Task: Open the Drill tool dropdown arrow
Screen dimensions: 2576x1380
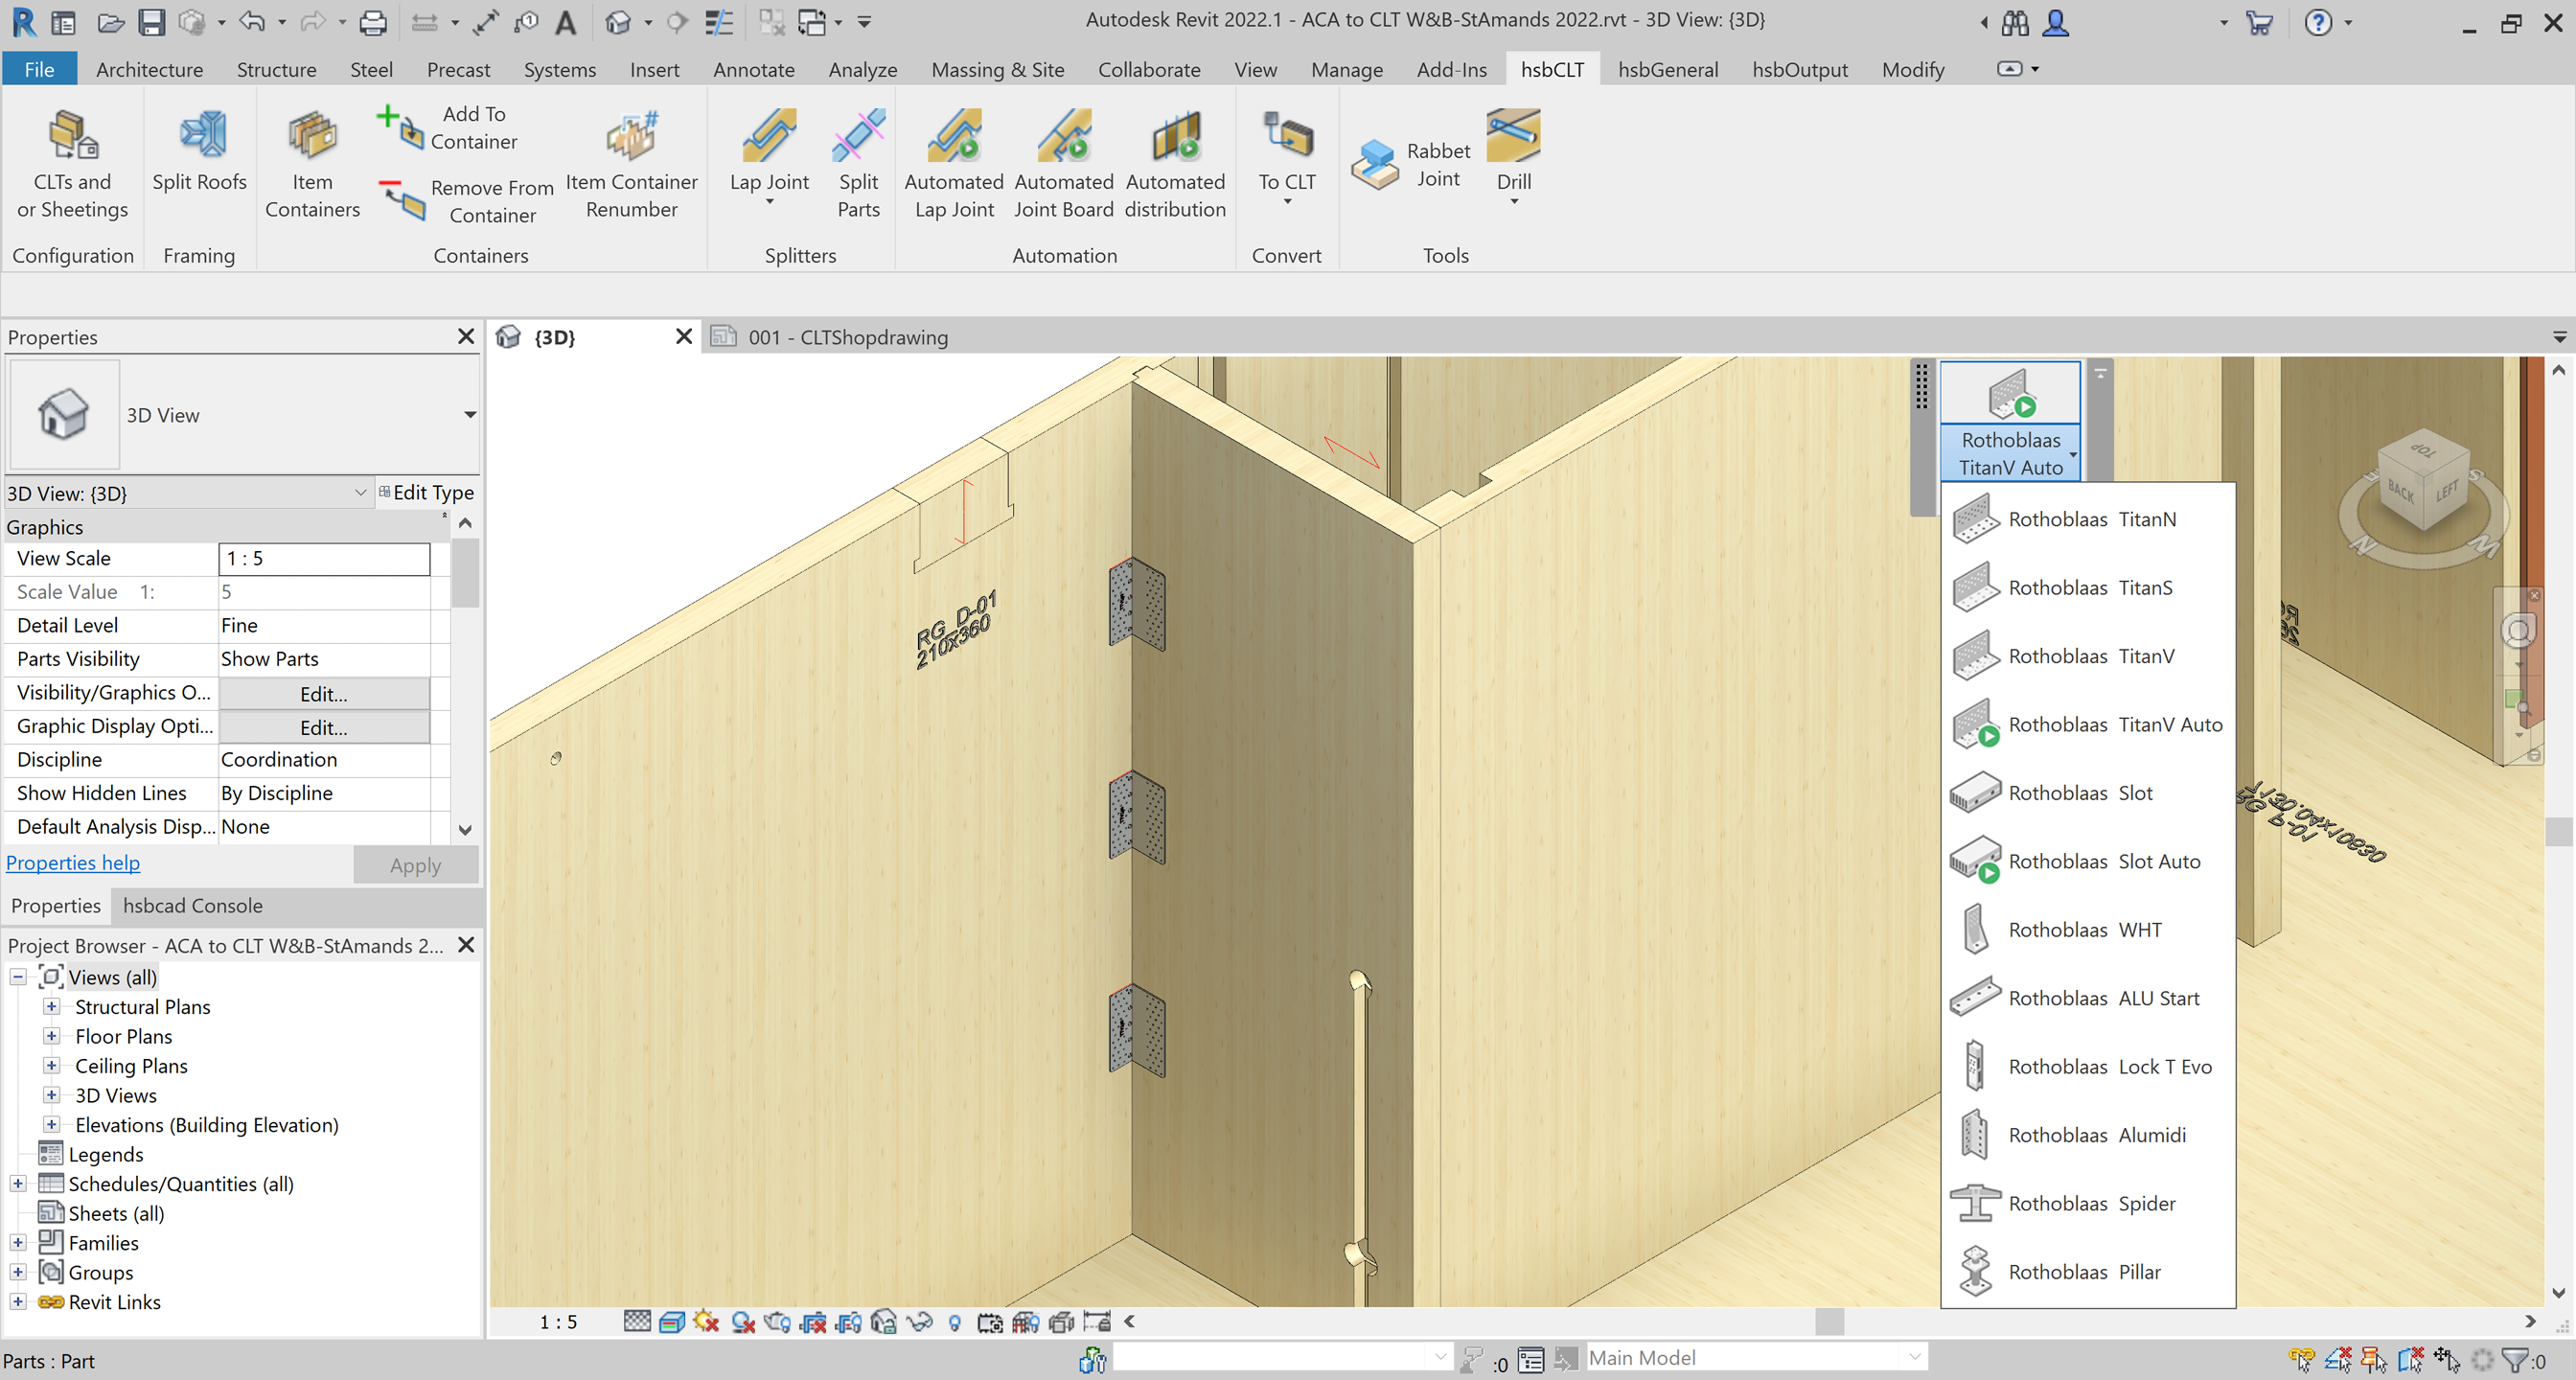Action: pyautogui.click(x=1513, y=202)
